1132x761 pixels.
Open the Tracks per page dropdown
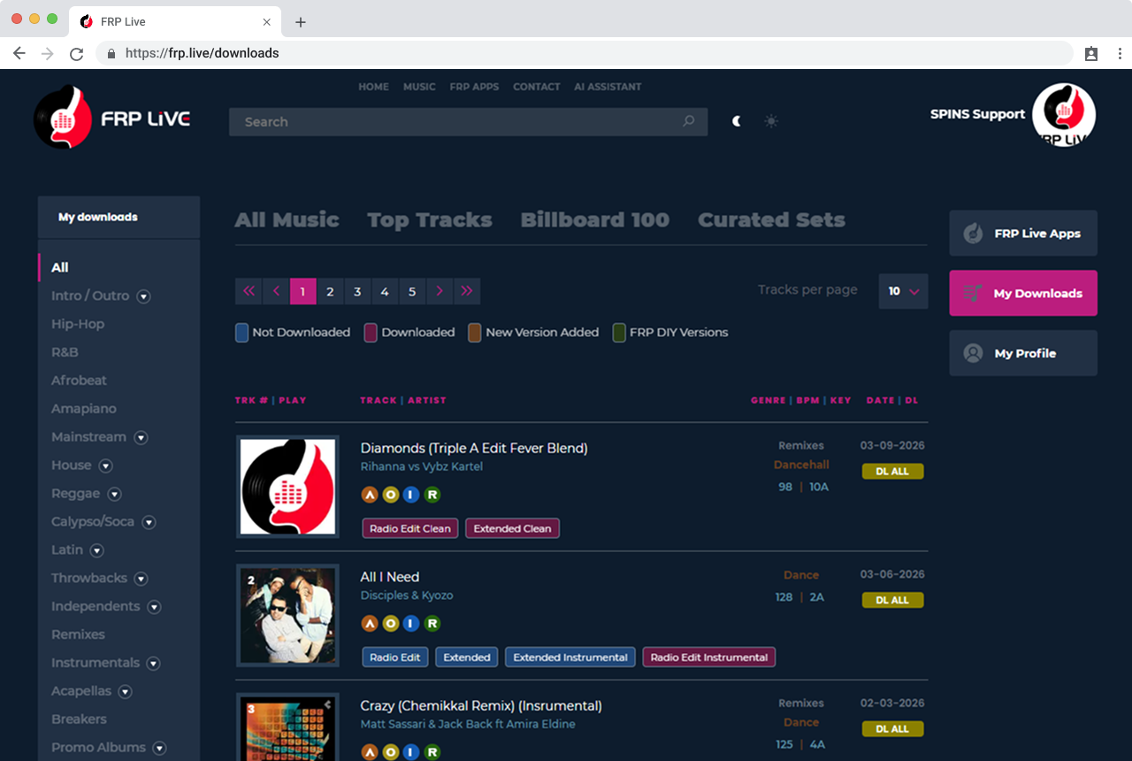pyautogui.click(x=903, y=291)
